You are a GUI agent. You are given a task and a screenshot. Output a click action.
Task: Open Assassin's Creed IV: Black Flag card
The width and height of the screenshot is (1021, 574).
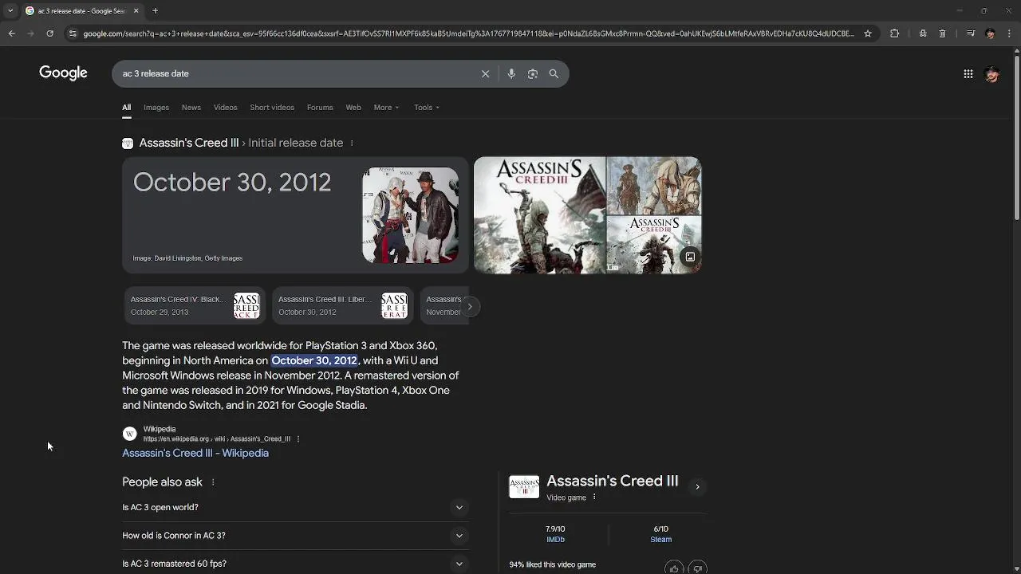click(x=195, y=305)
